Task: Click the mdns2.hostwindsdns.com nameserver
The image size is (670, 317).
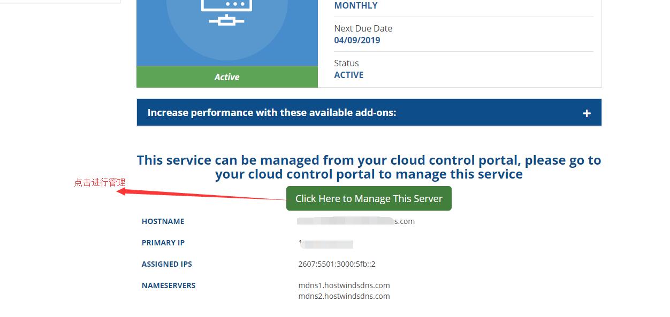Action: click(x=344, y=296)
